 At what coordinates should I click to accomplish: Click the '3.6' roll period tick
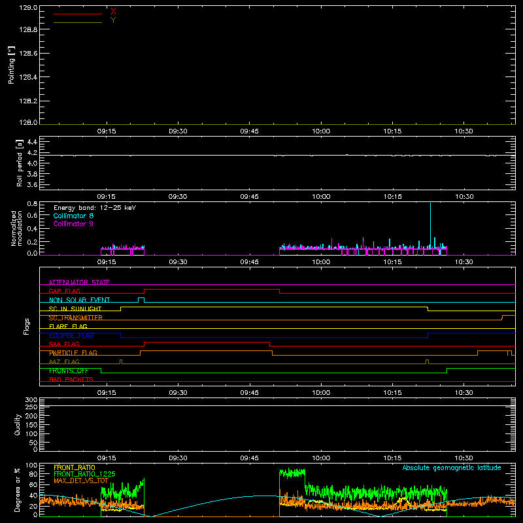(x=32, y=184)
